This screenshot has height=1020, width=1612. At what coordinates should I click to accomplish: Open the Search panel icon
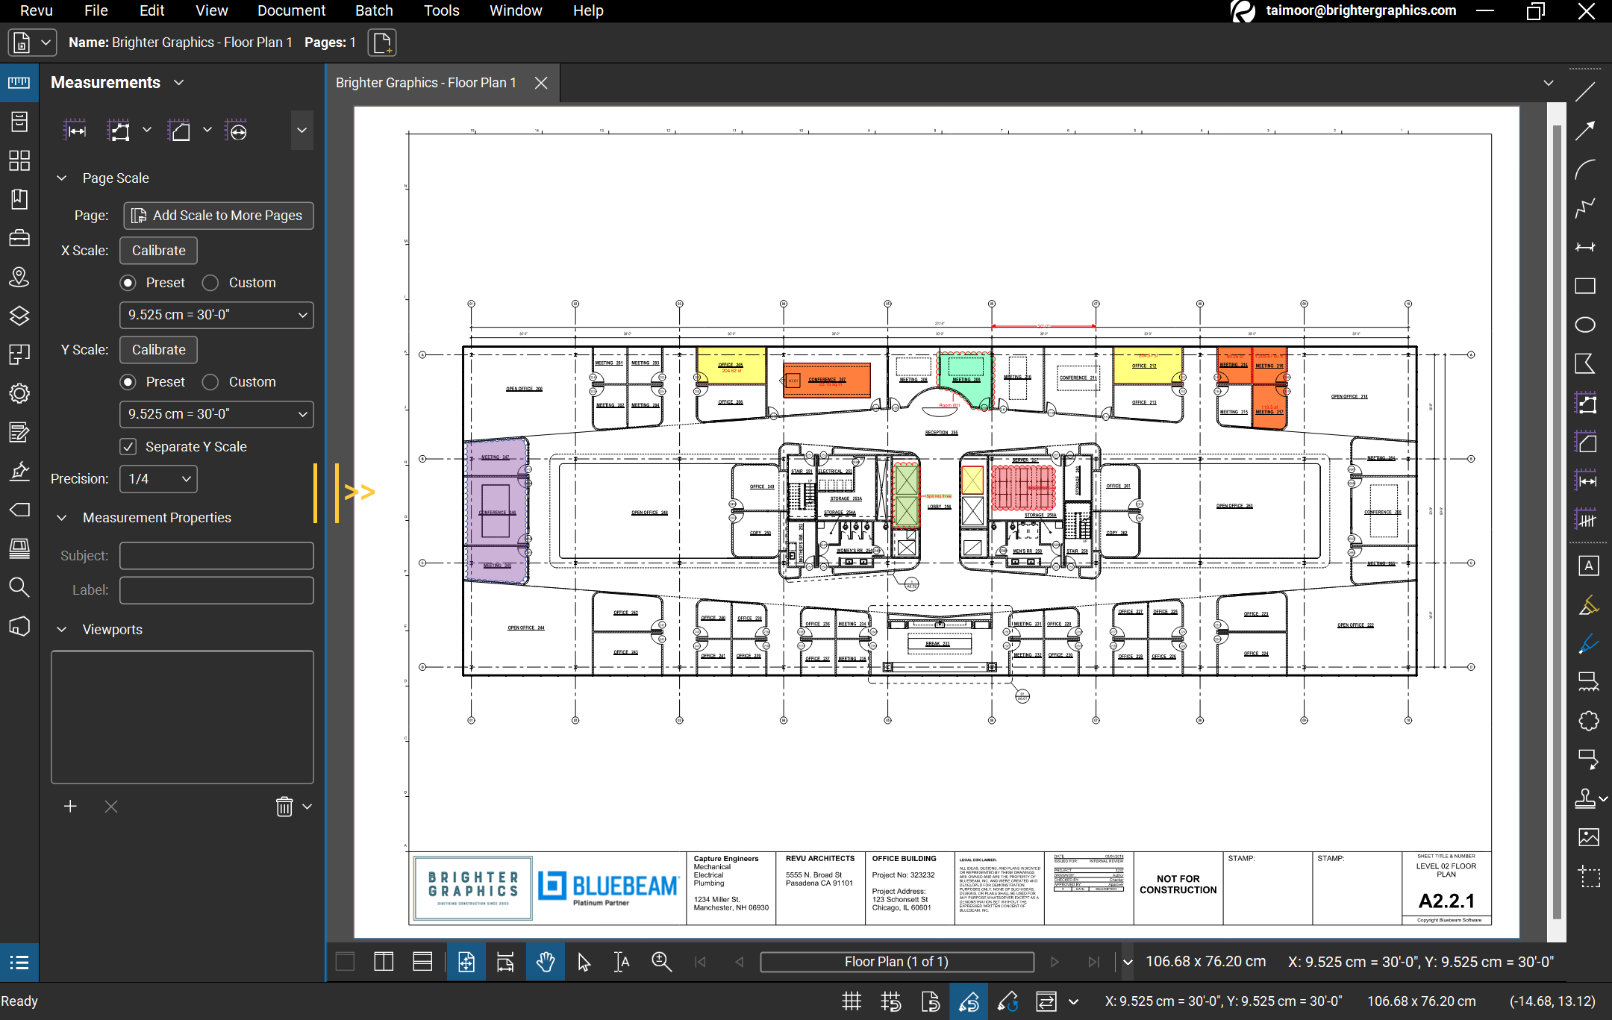click(x=19, y=588)
